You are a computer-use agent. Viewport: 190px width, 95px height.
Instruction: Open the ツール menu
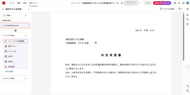pos(12,3)
